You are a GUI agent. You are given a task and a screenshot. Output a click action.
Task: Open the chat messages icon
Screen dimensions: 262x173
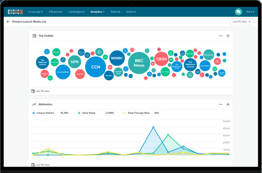(x=238, y=12)
